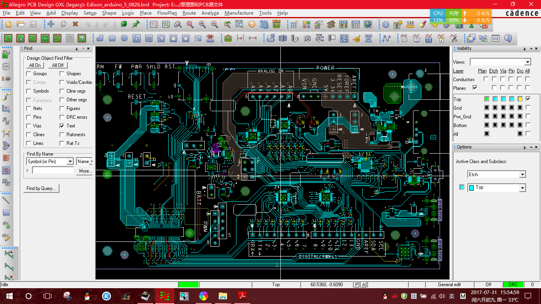The width and height of the screenshot is (541, 304).
Task: Open the Route menu
Action: pyautogui.click(x=189, y=13)
